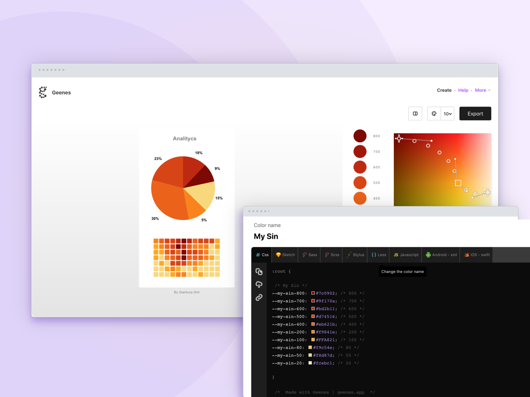Select the 800 color swatch circle
Image resolution: width=530 pixels, height=397 pixels.
pyautogui.click(x=360, y=136)
